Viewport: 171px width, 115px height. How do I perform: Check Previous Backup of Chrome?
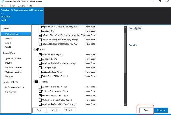(x=40, y=40)
